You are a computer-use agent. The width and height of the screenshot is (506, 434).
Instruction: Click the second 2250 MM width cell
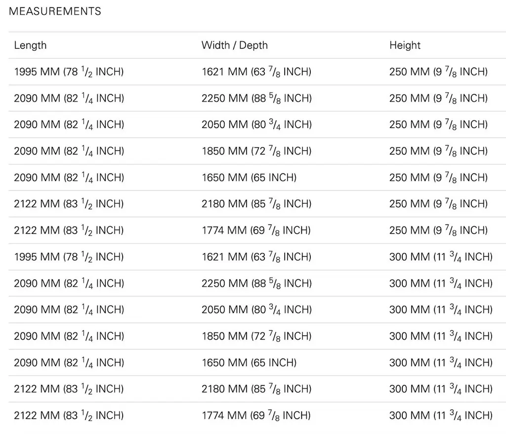click(x=256, y=283)
